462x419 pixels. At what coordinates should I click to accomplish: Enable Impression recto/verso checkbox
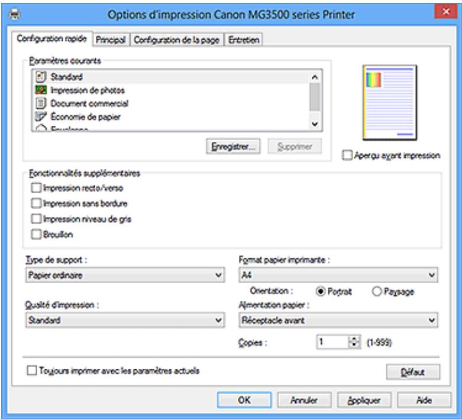pyautogui.click(x=36, y=188)
